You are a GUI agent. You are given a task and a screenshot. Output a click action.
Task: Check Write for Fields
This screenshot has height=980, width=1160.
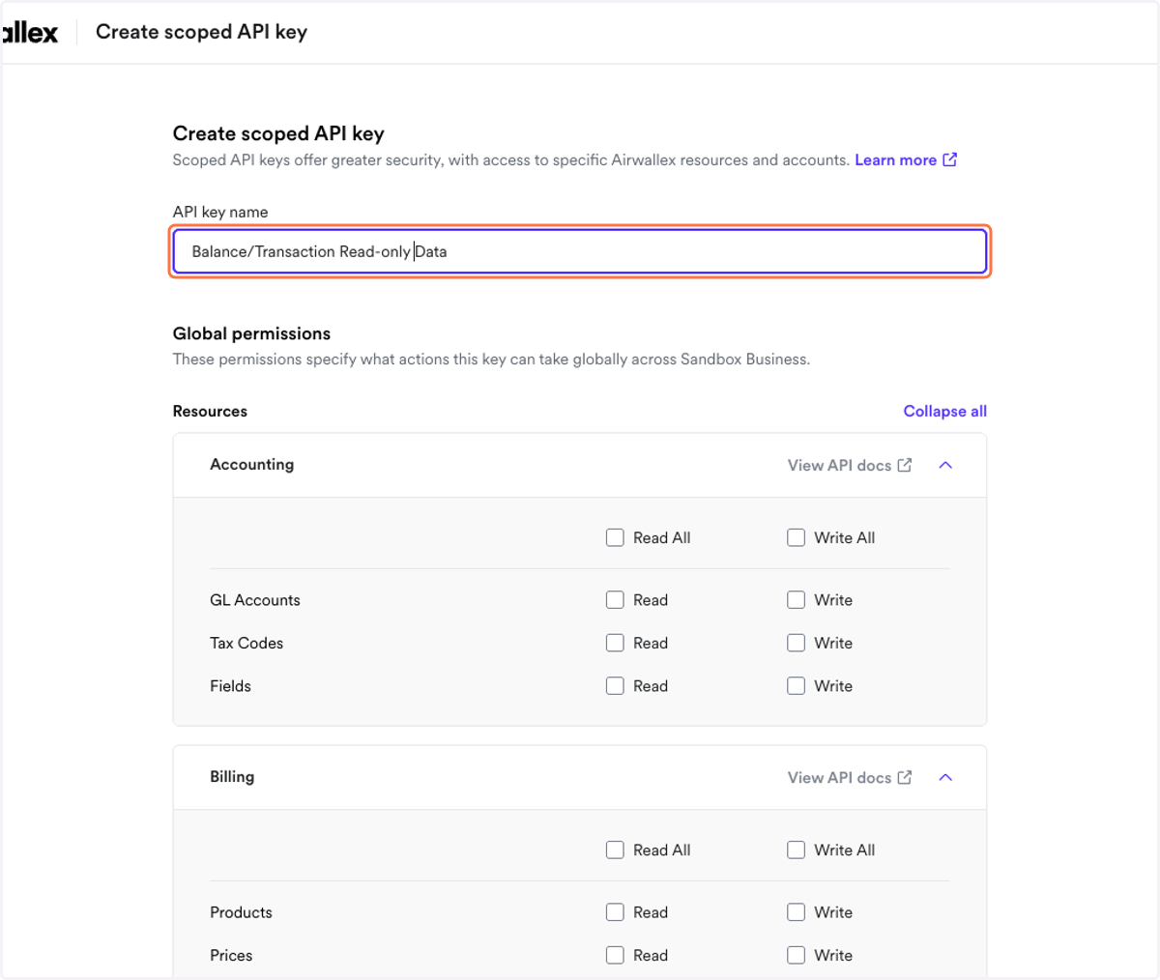coord(796,686)
